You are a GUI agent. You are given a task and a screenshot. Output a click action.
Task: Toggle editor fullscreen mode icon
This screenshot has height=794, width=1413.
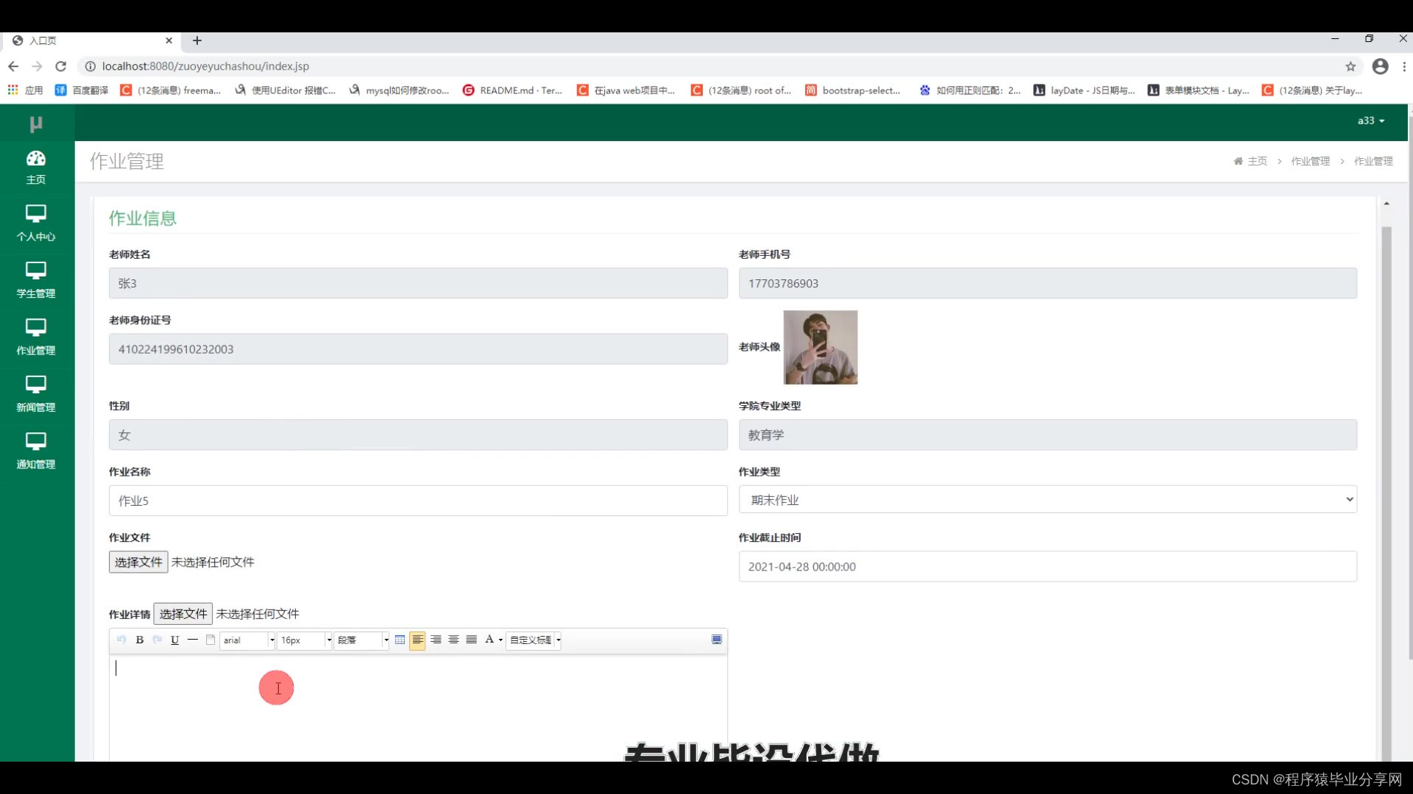pos(716,640)
